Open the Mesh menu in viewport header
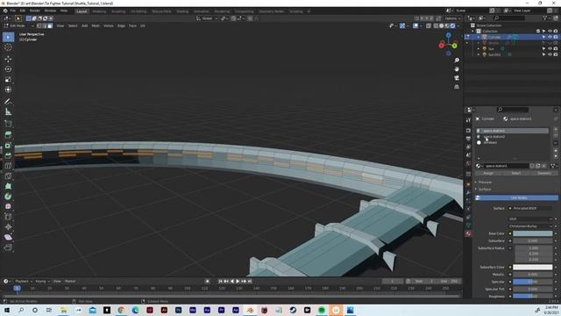Image resolution: width=561 pixels, height=316 pixels. pos(96,25)
